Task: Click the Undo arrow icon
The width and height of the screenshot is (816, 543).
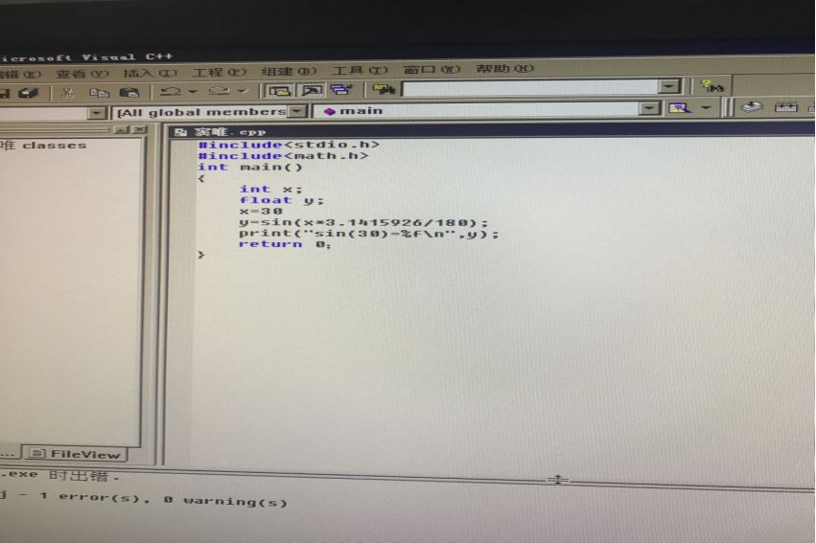Action: pos(171,91)
